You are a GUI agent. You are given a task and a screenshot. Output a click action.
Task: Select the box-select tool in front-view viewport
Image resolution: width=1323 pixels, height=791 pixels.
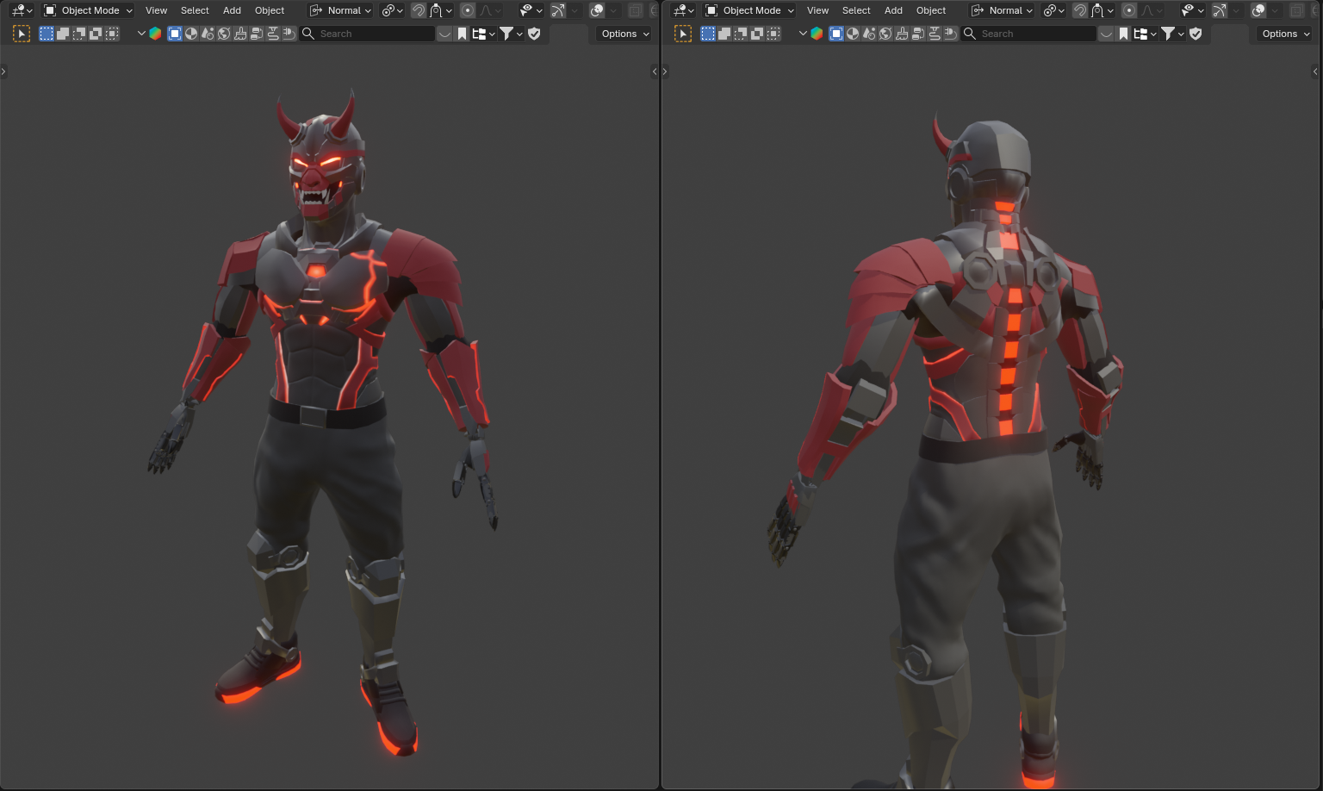[22, 34]
